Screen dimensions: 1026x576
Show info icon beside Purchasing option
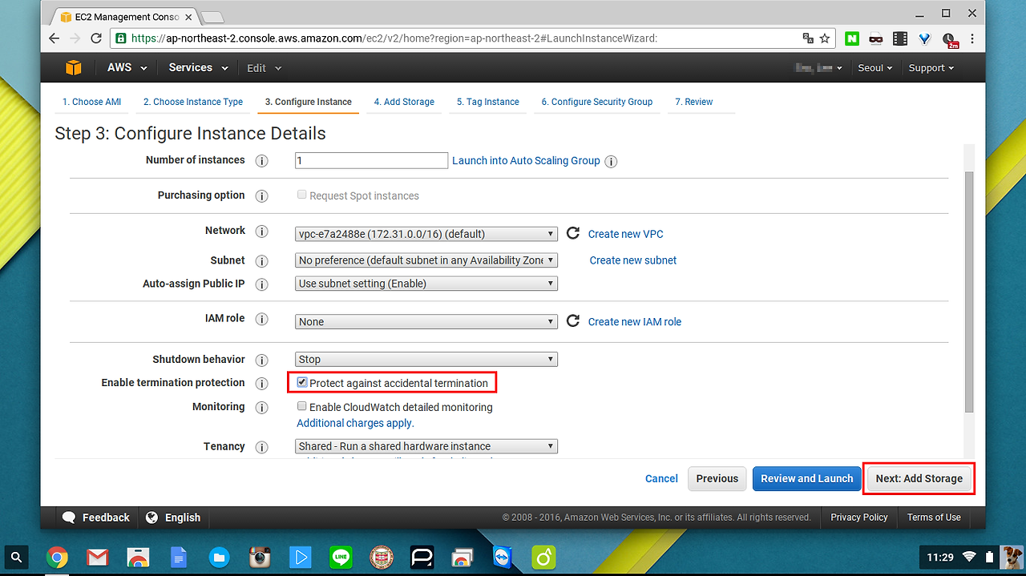(x=261, y=196)
